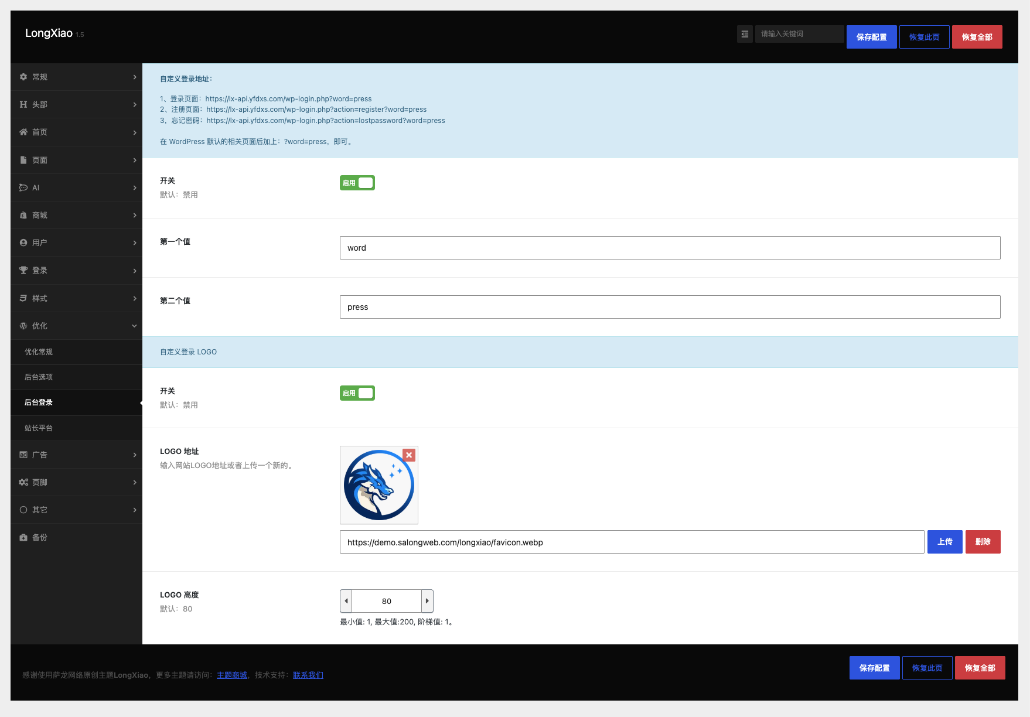Click the trophy icon beside 登录
The height and width of the screenshot is (717, 1030).
tap(23, 270)
